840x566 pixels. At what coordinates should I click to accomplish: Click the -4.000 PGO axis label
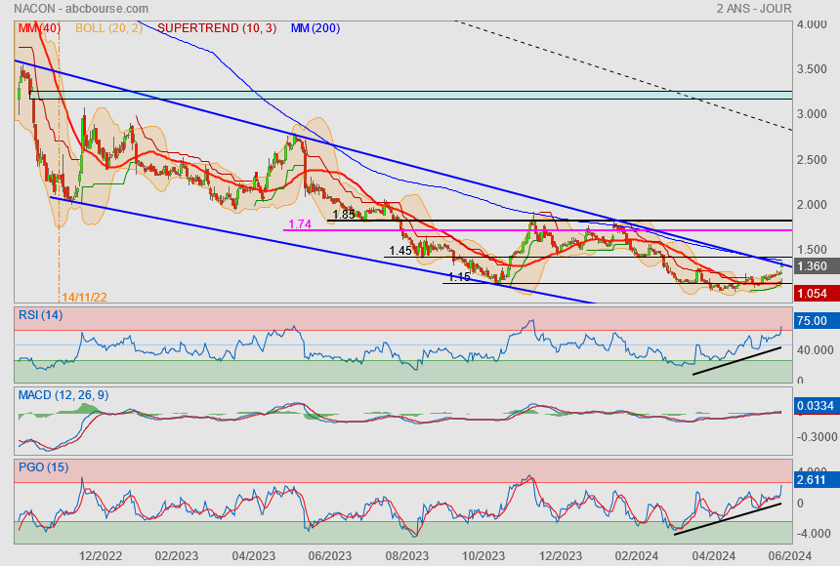pos(815,534)
